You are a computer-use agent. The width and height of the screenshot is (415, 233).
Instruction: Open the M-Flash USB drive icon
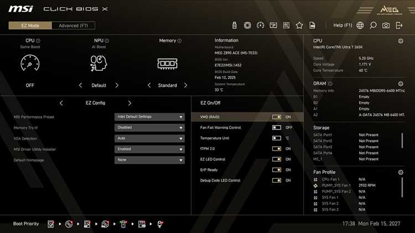click(234, 25)
